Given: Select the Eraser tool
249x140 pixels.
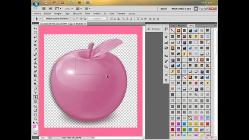Looking at the screenshot, I should (35, 72).
